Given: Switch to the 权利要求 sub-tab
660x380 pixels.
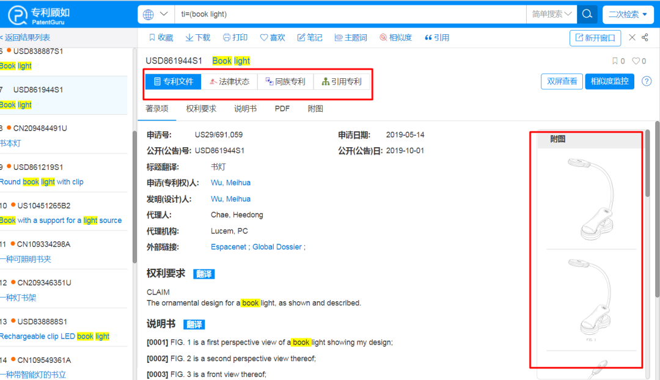Looking at the screenshot, I should click(201, 109).
